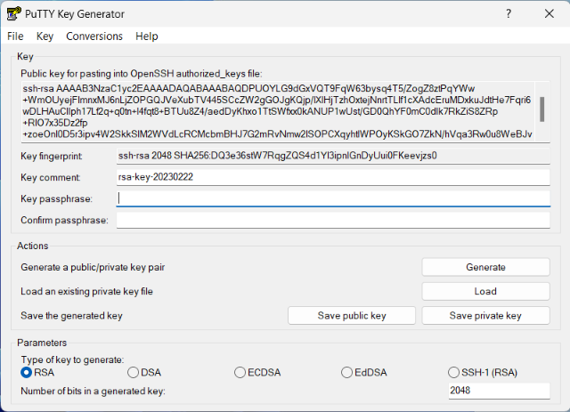Image resolution: width=570 pixels, height=412 pixels.
Task: Focus the Key passphrase field
Action: click(333, 198)
